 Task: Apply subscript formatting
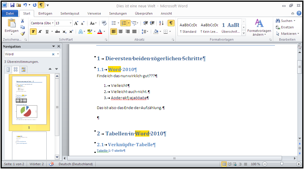65,32
